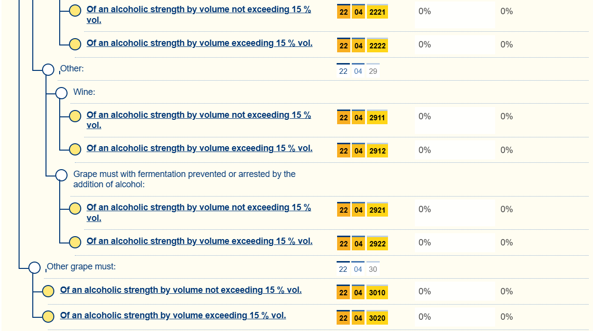Select the yellow circle for code 3010 row
The image size is (593, 331).
tap(48, 291)
